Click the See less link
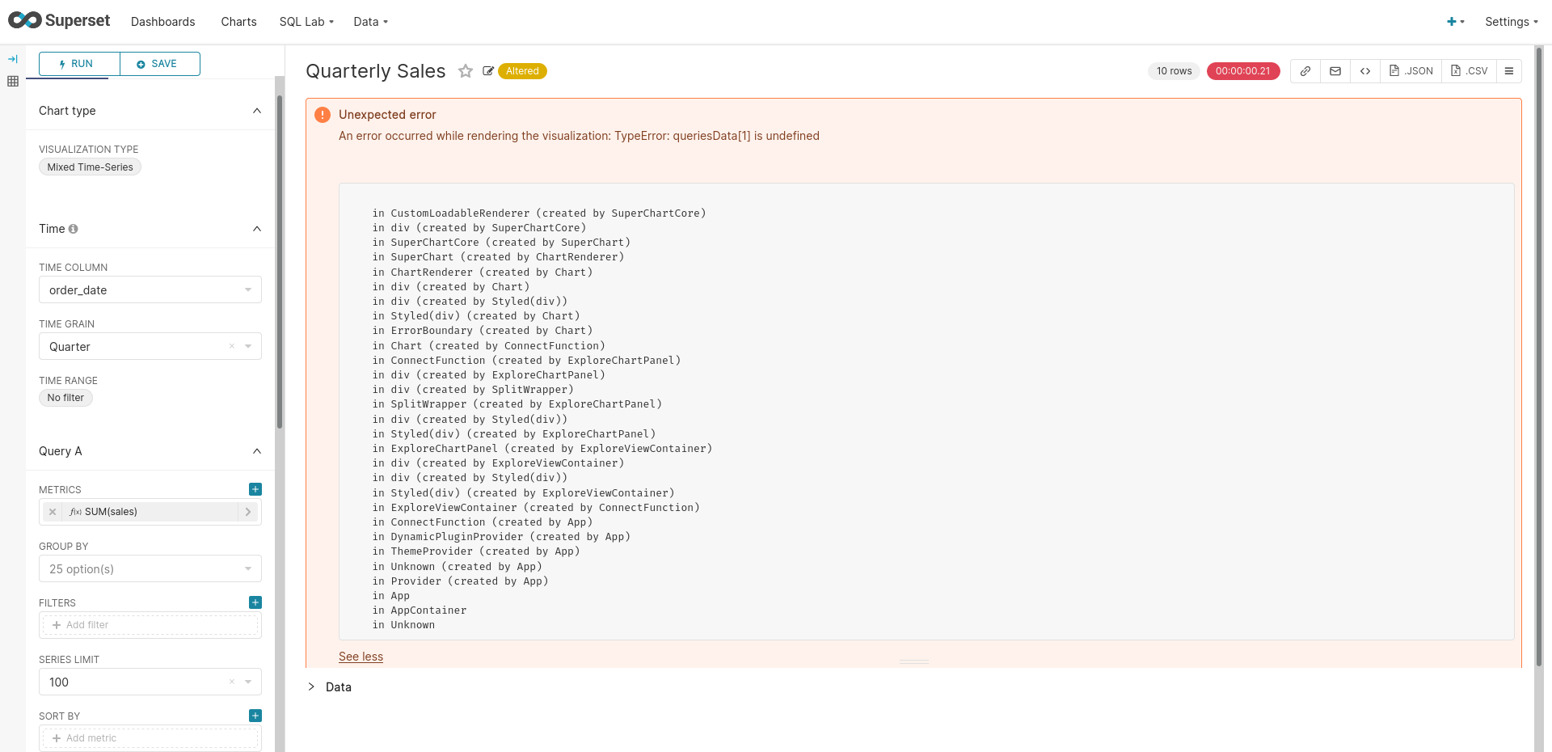The width and height of the screenshot is (1552, 752). click(x=361, y=656)
